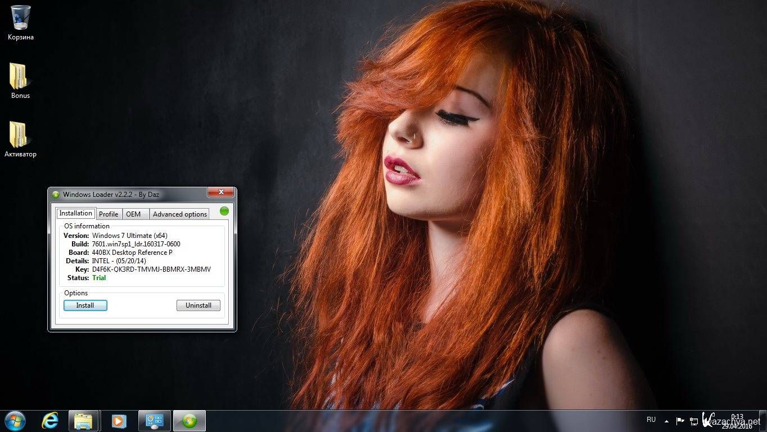Click the green status indicator in Windows Loader

[x=224, y=211]
